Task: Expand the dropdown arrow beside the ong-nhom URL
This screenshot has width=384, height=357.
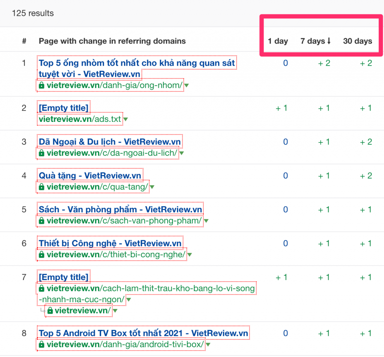Action: pyautogui.click(x=187, y=85)
